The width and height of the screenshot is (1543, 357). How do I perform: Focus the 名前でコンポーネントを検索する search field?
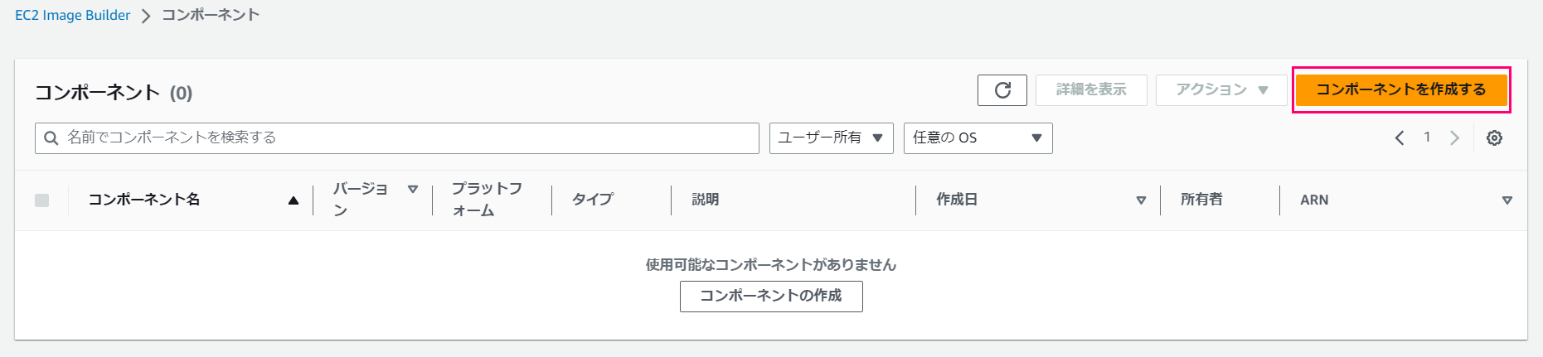click(x=397, y=138)
